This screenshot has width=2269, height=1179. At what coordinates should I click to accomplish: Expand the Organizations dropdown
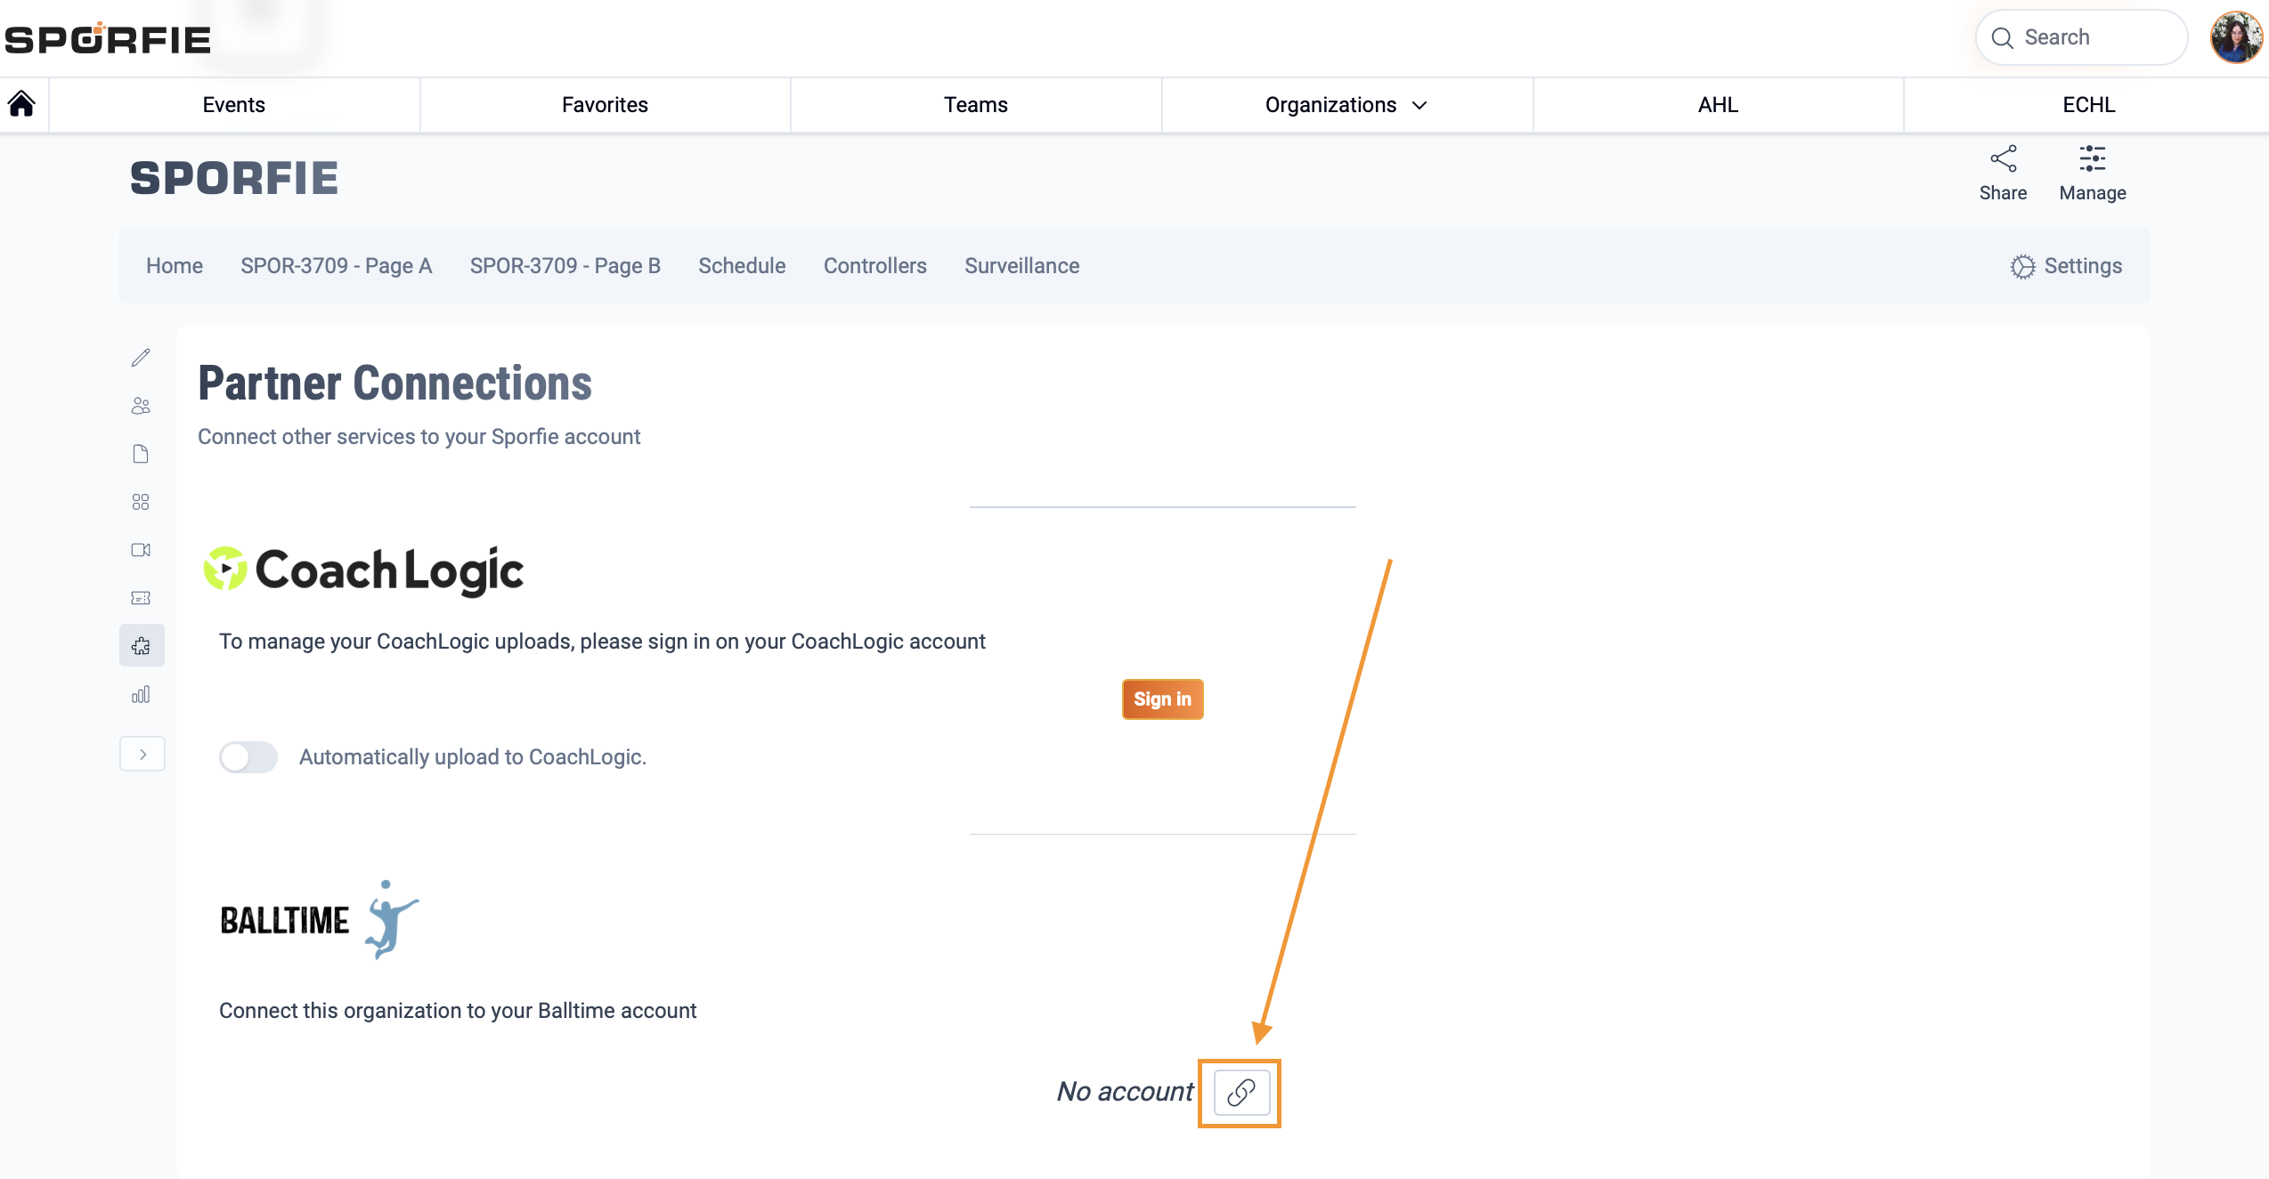pyautogui.click(x=1346, y=105)
